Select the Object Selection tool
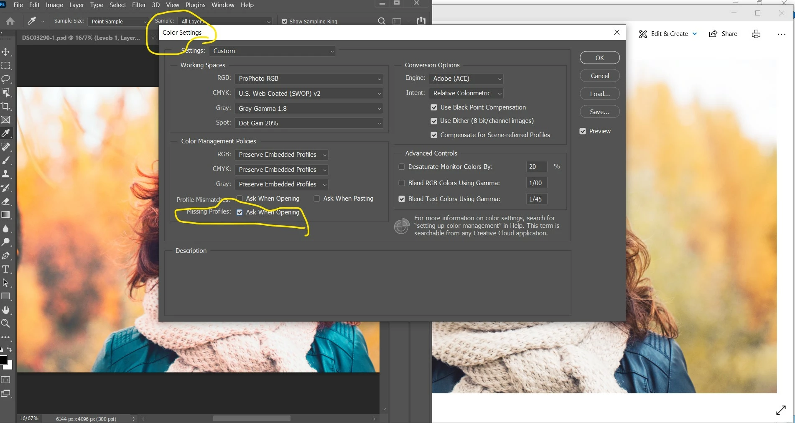The width and height of the screenshot is (795, 423). (6, 92)
